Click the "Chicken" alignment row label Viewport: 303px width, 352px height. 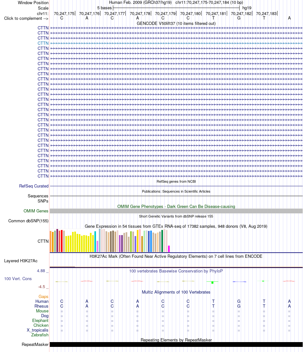(x=41, y=325)
